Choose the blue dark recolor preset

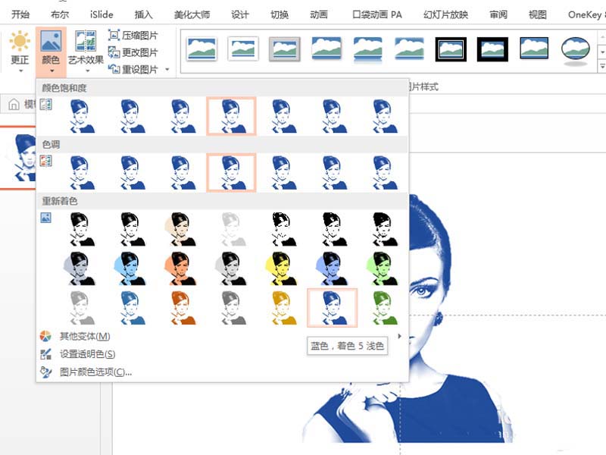(x=130, y=268)
